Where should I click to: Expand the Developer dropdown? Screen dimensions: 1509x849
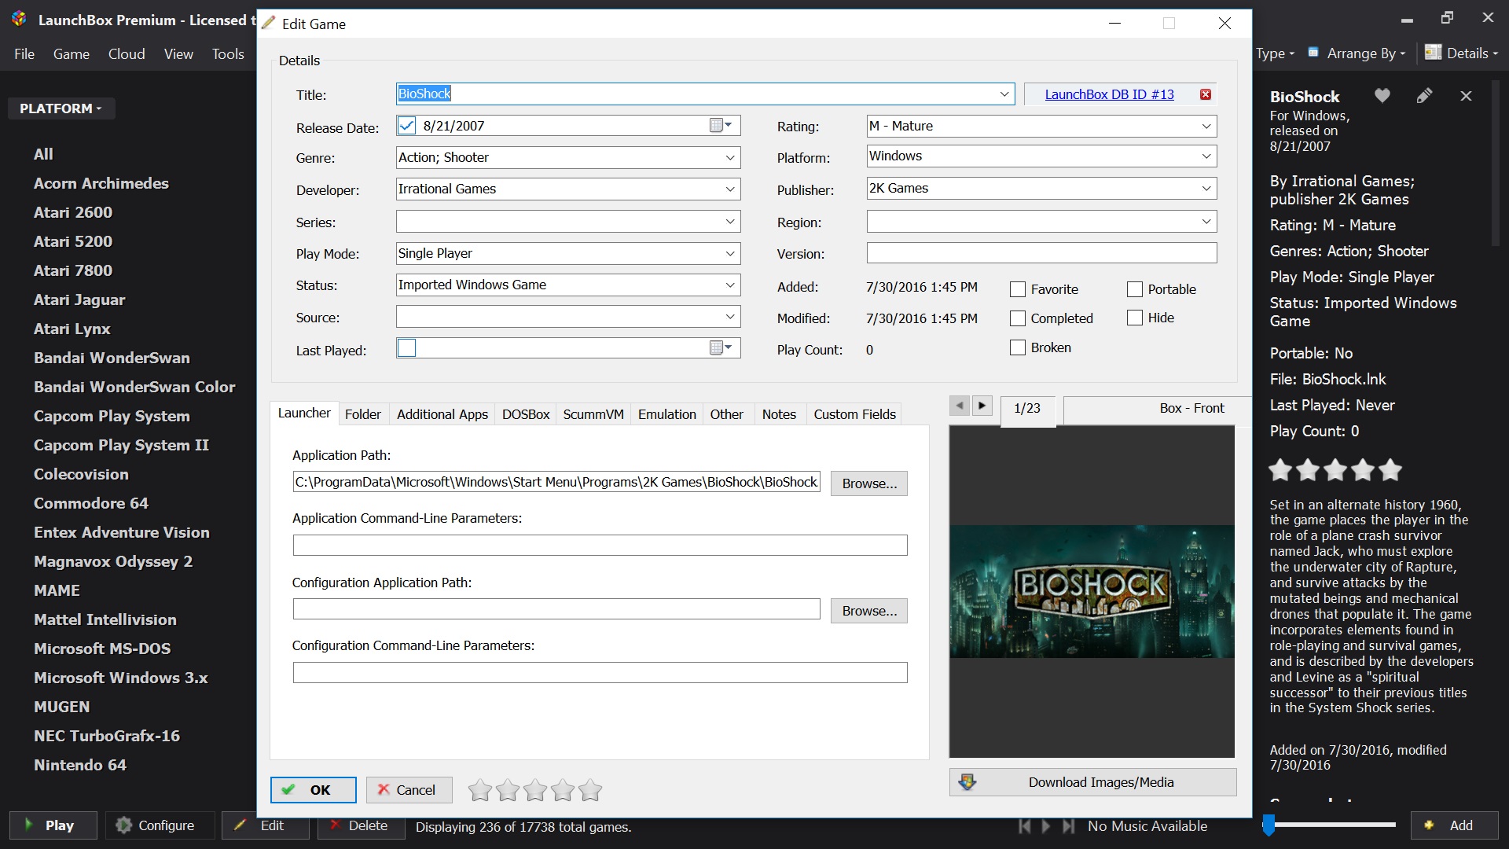(x=730, y=189)
